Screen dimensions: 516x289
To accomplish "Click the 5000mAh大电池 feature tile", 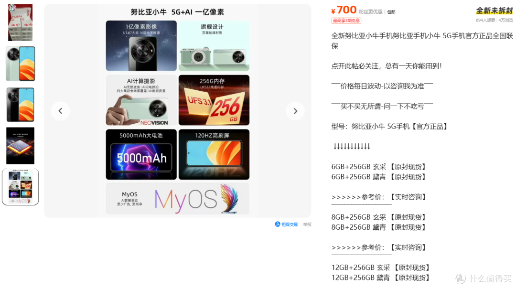I will pos(141,154).
